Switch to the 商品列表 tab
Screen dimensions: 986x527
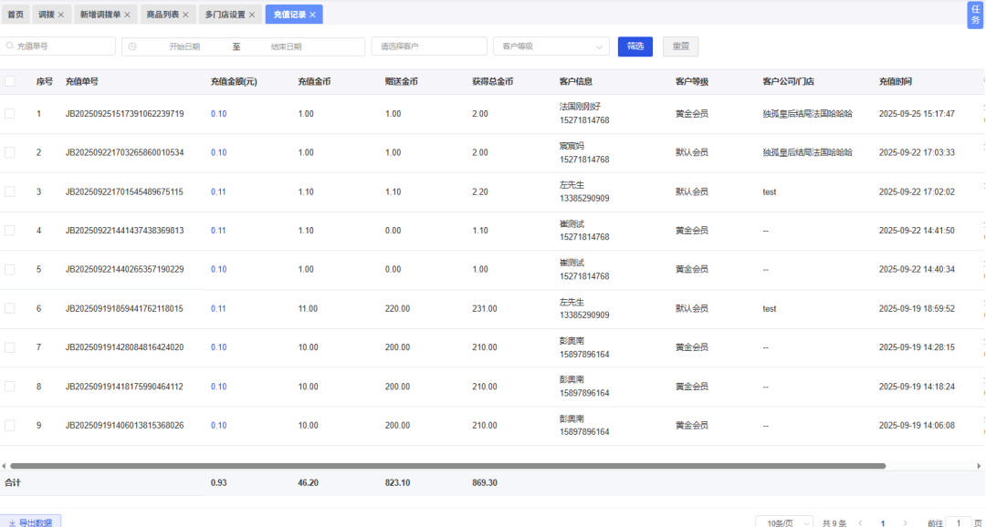(x=163, y=15)
